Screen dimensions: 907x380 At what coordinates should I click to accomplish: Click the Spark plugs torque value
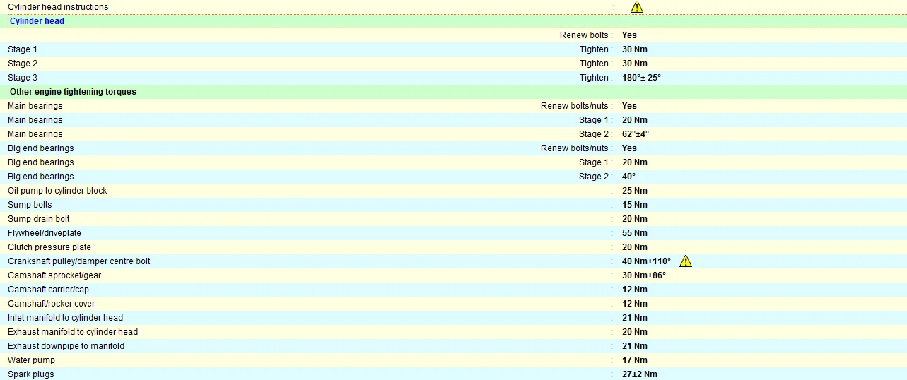coord(640,374)
